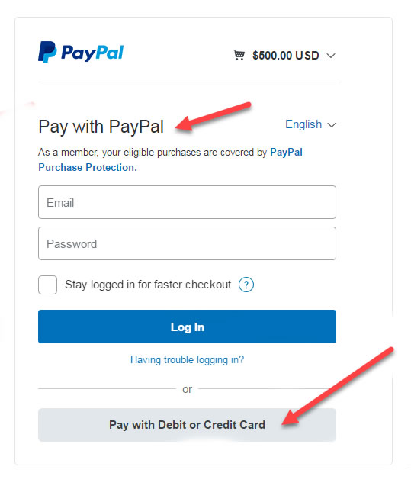Focus the Email input field
411x486 pixels.
click(187, 202)
